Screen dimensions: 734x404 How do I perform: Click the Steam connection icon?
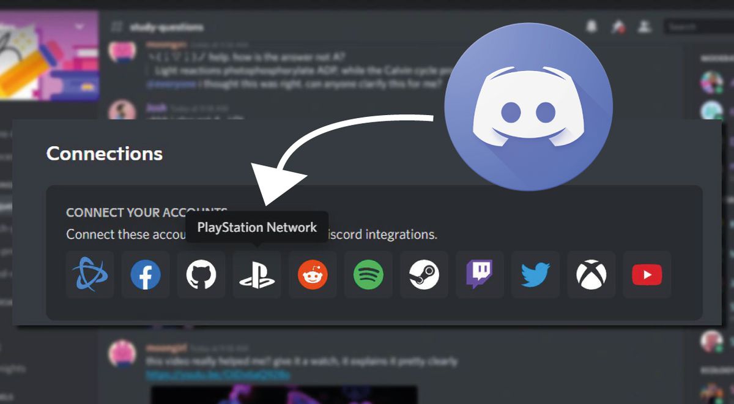tap(424, 275)
